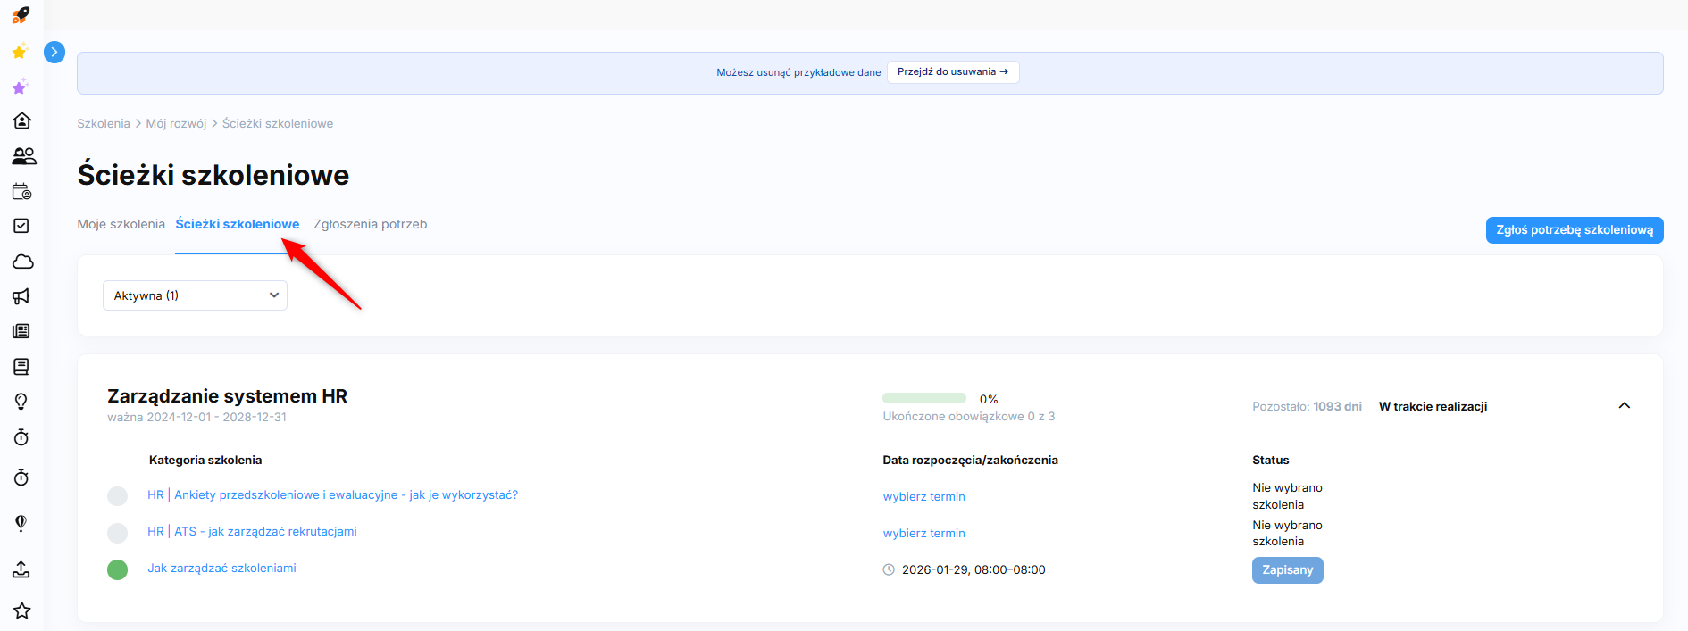Open the home icon in sidebar
This screenshot has height=631, width=1688.
click(22, 120)
